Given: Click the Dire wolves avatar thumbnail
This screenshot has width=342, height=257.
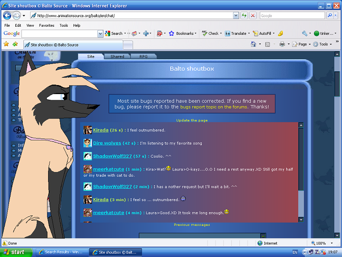Looking at the screenshot, I should point(88,143).
